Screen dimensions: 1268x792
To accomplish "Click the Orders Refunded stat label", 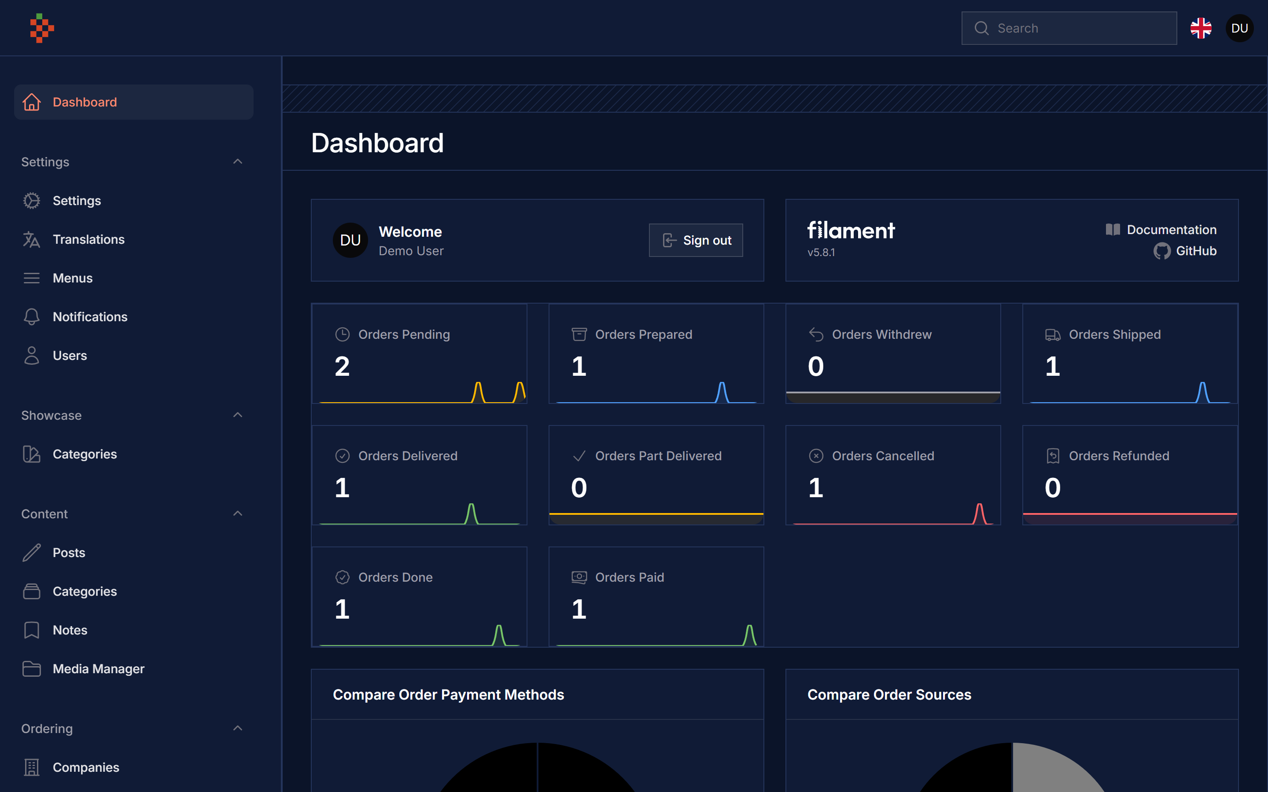I will tap(1119, 456).
